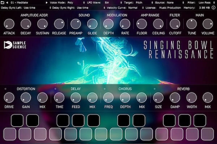Click the Decay knob
Screen dimensions: 217x144
pos(26,24)
